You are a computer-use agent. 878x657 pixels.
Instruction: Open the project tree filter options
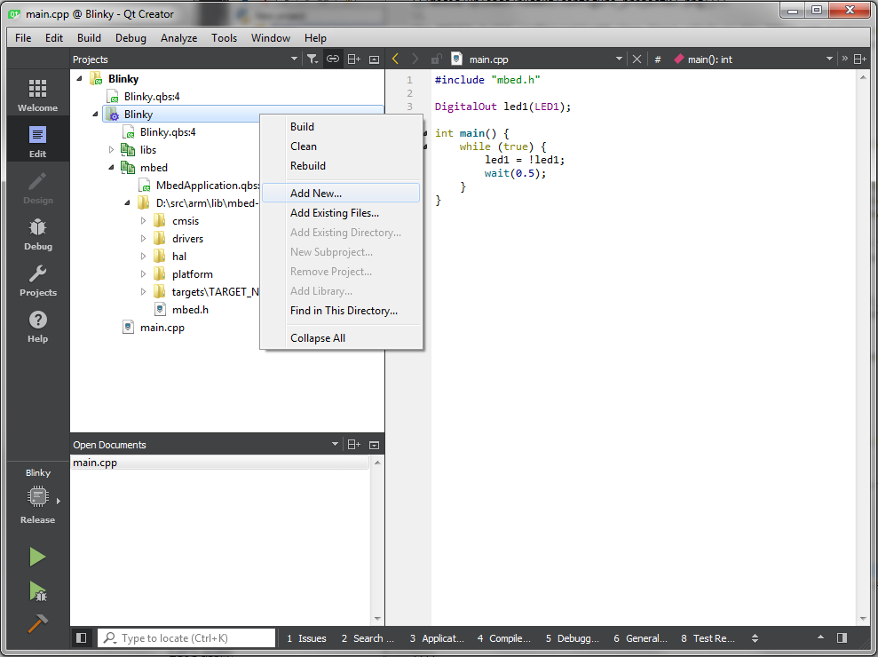312,58
